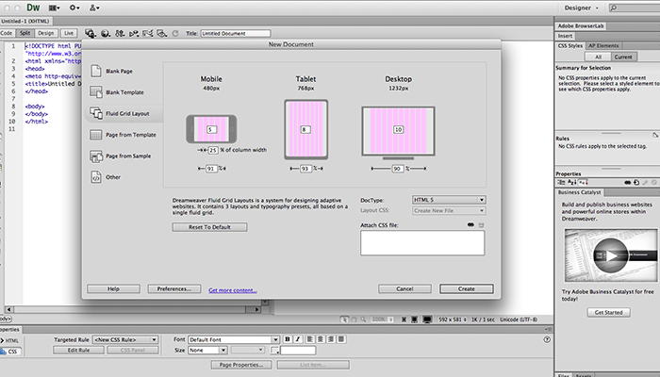Switch CSS Styles view to Current
The image size is (660, 377).
pos(623,57)
